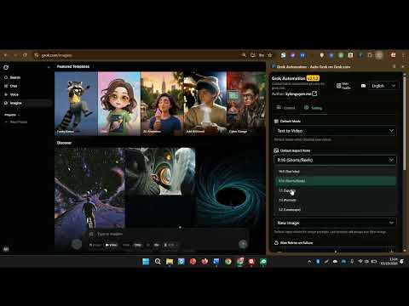
Task: Collapse the 9:16 (Shorts/Reels) aspect ratio dropdown
Action: point(335,160)
